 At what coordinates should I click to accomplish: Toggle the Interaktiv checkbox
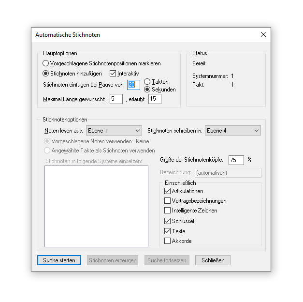[x=124, y=74]
